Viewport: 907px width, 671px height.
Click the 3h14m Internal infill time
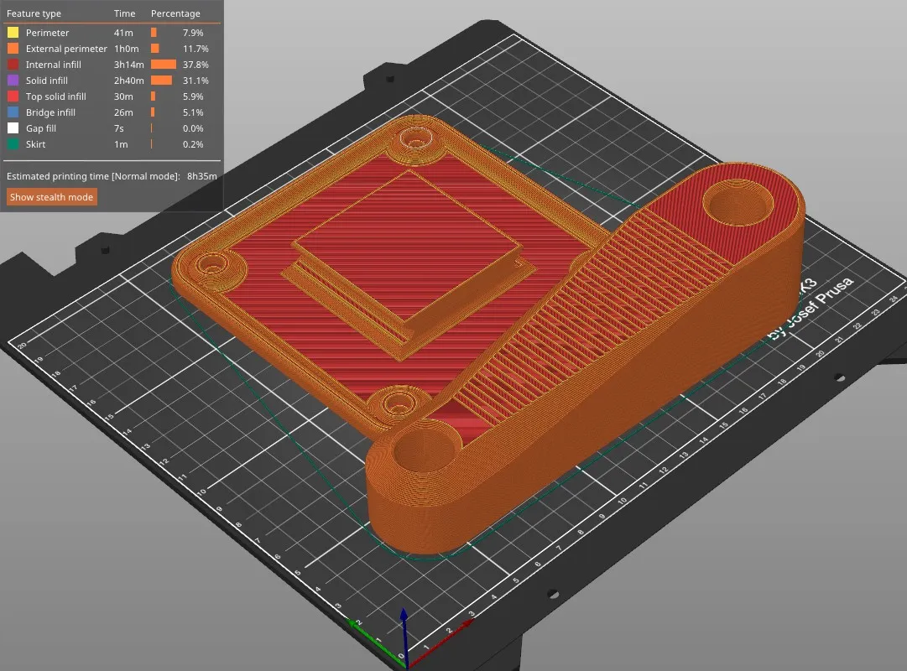click(x=128, y=65)
